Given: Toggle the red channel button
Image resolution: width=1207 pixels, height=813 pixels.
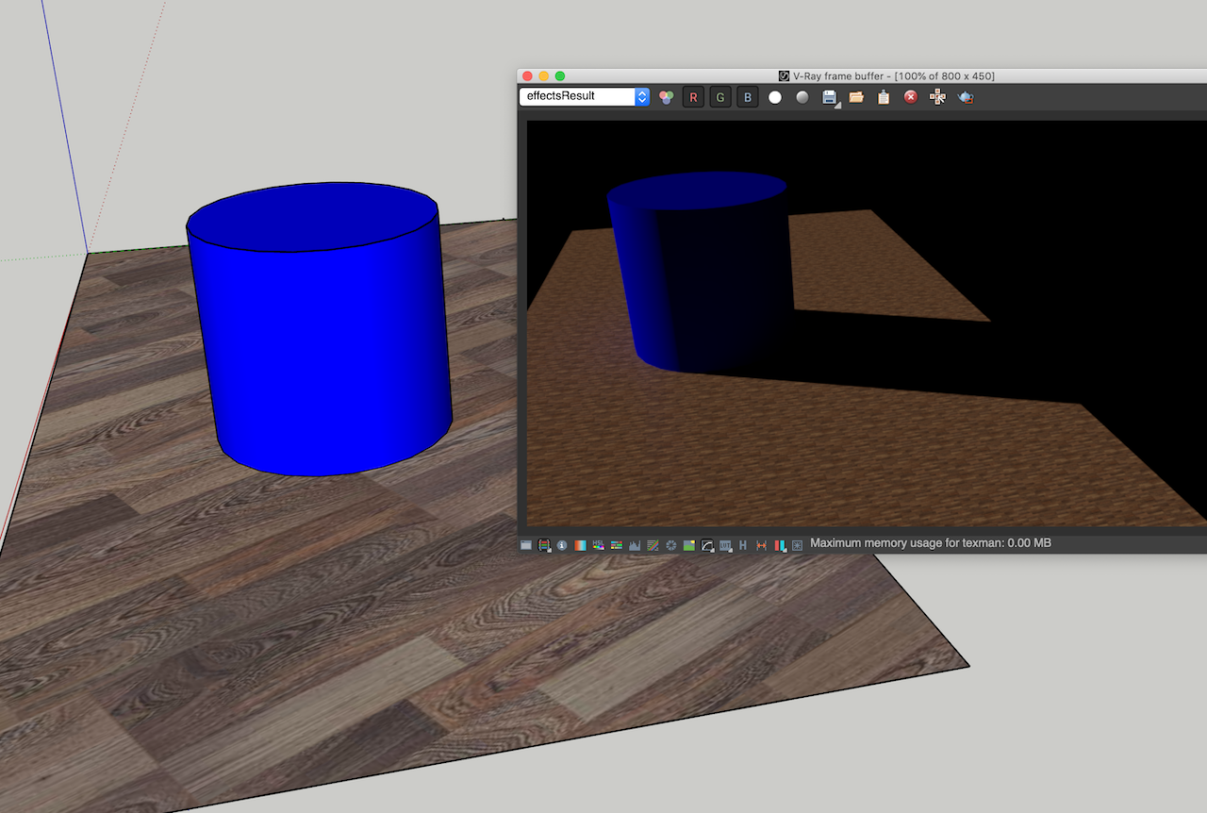Looking at the screenshot, I should point(693,97).
